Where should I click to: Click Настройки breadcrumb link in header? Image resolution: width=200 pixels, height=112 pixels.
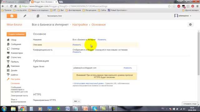(80, 25)
